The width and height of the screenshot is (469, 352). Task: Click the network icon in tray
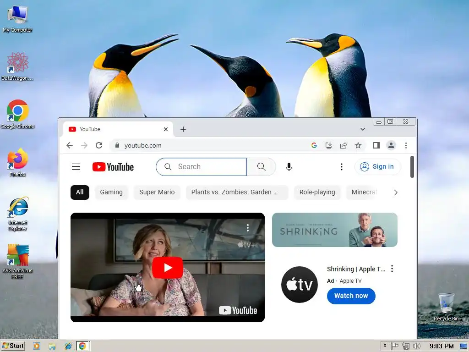point(406,346)
